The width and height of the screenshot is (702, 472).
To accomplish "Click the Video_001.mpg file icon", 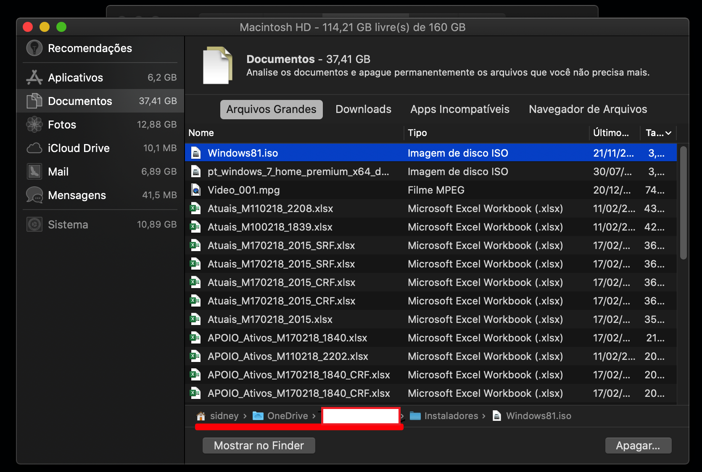I will [196, 190].
